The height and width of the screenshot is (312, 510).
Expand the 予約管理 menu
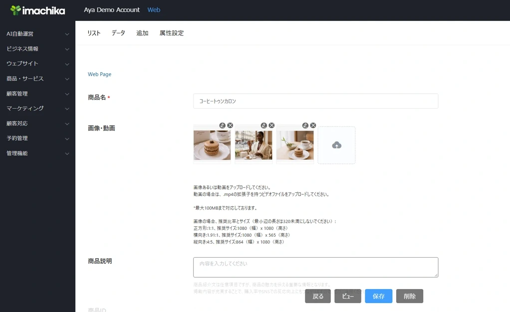point(38,139)
